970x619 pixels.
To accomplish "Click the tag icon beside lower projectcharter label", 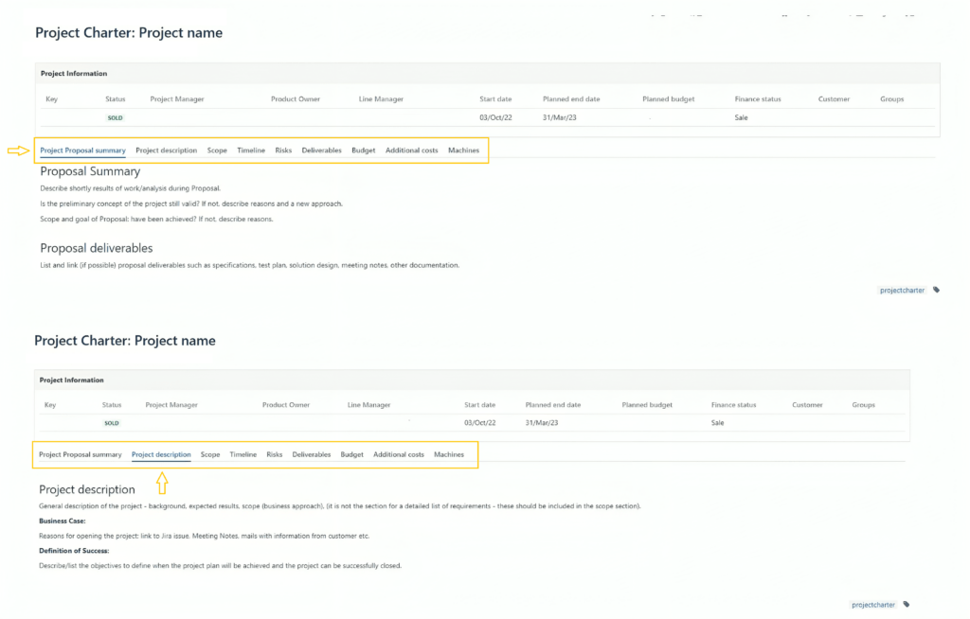I will pyautogui.click(x=907, y=605).
